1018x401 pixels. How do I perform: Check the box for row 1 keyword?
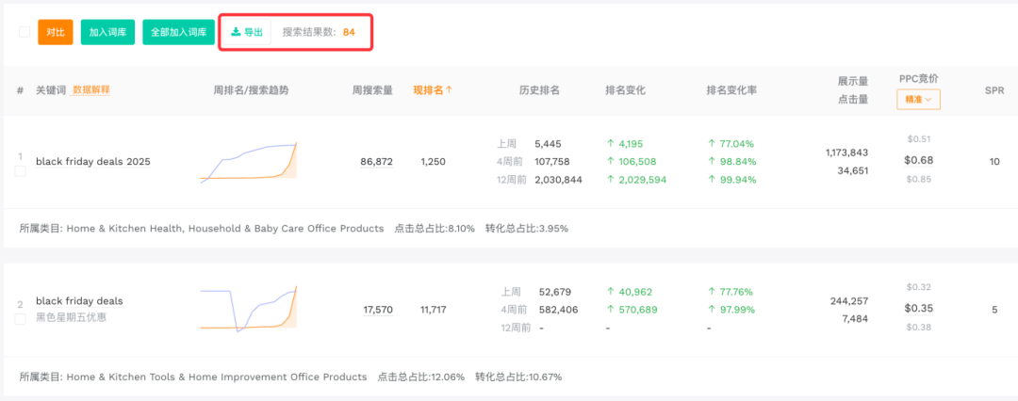[x=20, y=171]
